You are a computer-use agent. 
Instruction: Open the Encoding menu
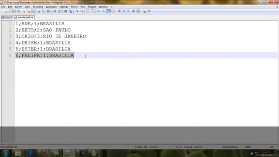38,7
